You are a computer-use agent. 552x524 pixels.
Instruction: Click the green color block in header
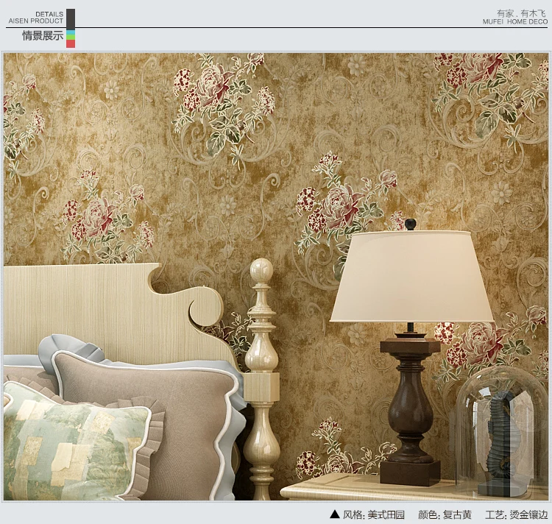click(x=71, y=37)
